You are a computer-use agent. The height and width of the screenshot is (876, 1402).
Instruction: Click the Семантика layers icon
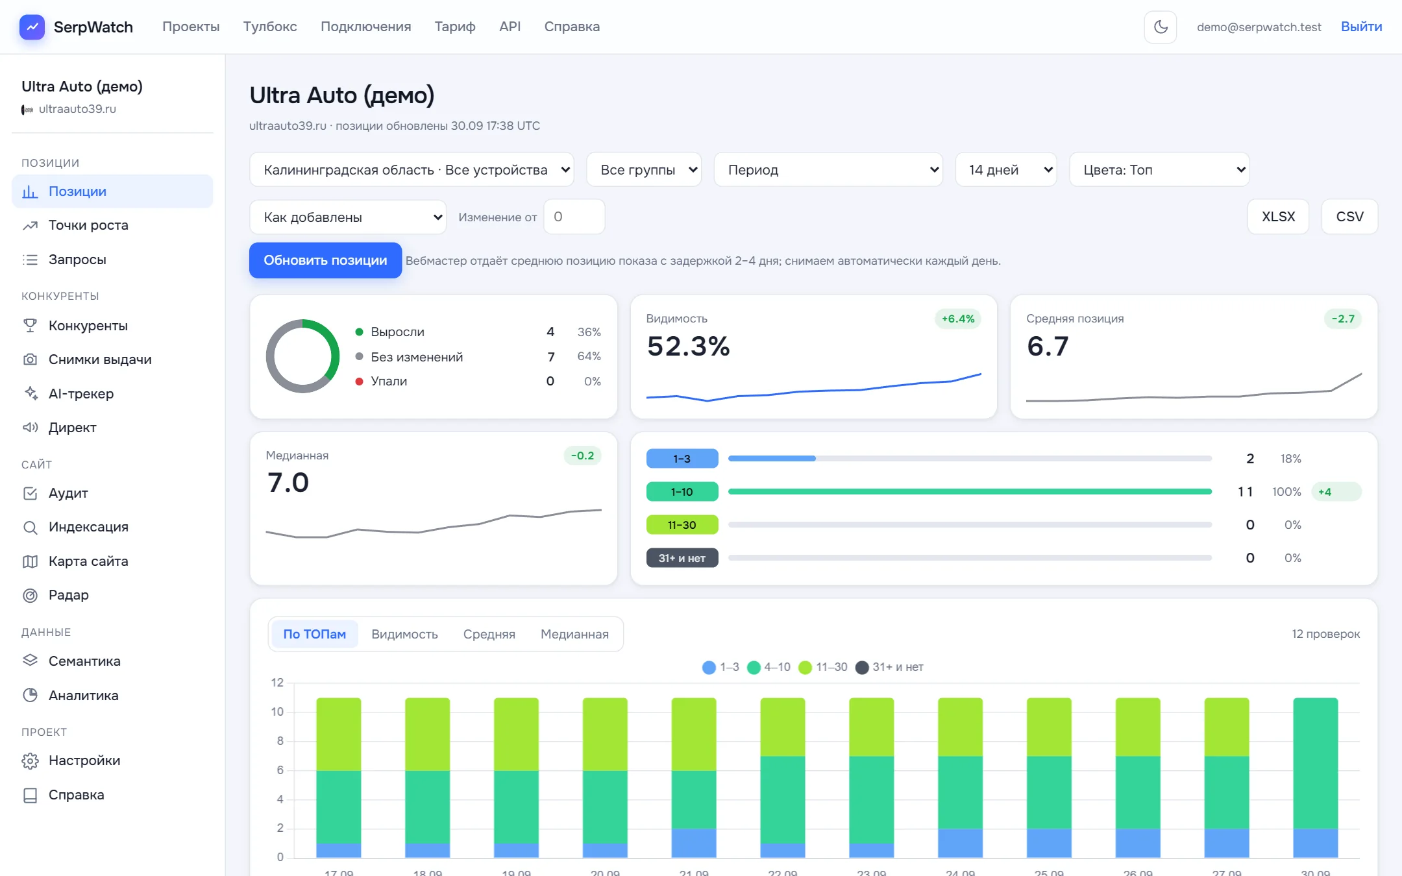[x=30, y=661]
